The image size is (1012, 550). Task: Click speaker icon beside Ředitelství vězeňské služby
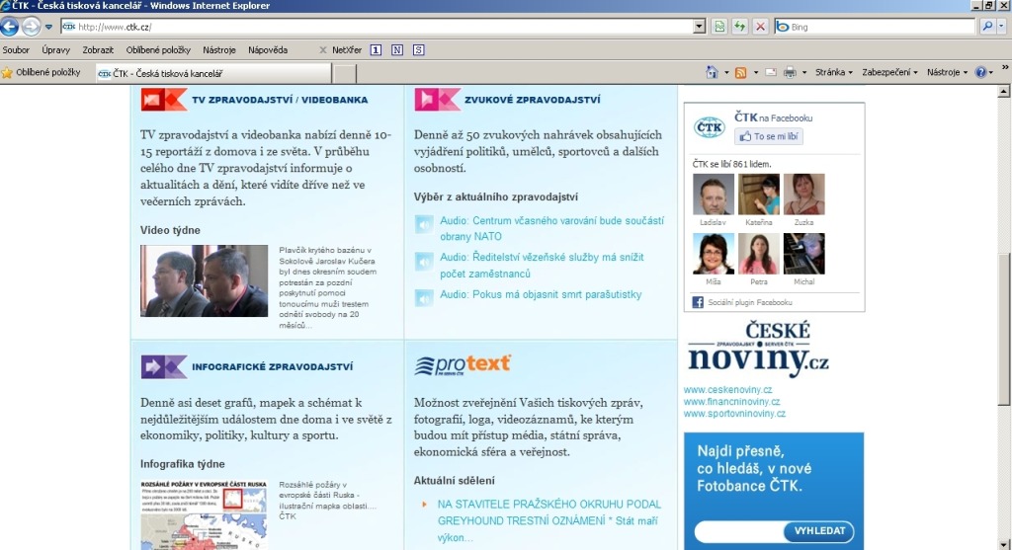[423, 261]
